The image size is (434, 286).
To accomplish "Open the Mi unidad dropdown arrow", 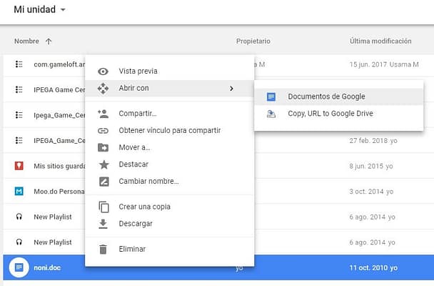I will [x=63, y=10].
